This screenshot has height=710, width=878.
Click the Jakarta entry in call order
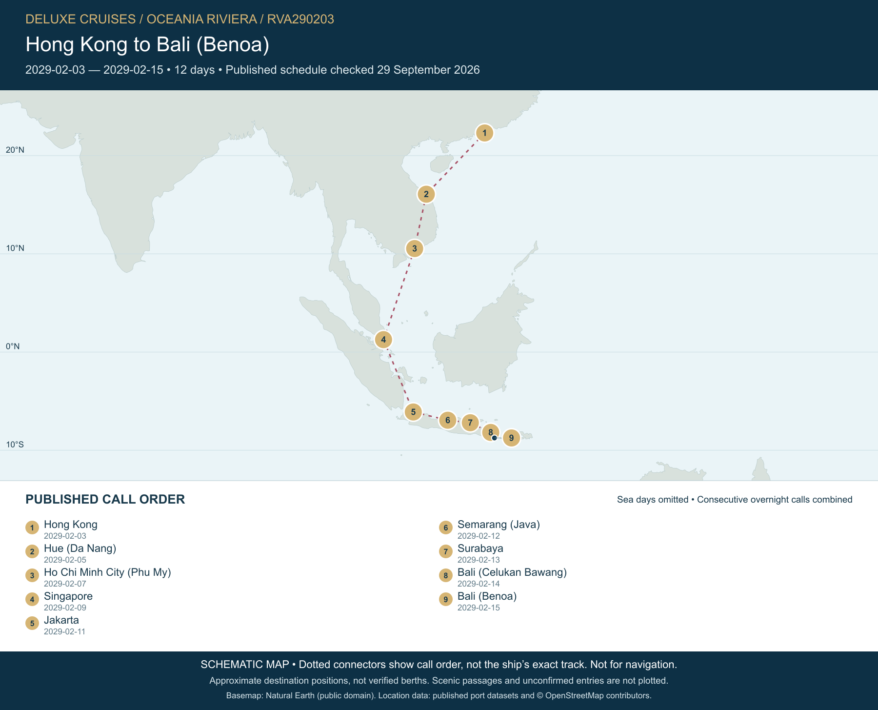[x=61, y=620]
